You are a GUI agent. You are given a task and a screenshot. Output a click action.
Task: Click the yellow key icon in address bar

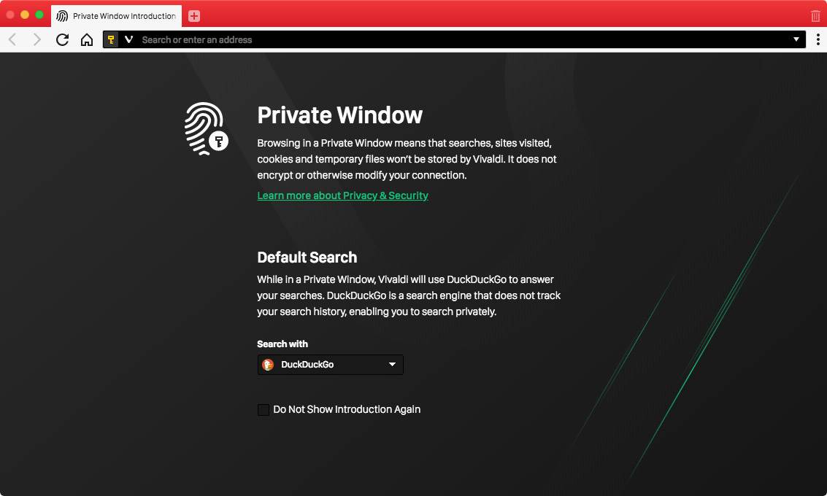[111, 39]
